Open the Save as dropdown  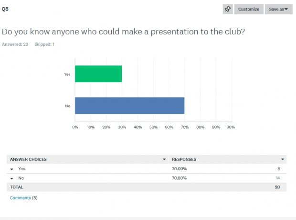[278, 9]
